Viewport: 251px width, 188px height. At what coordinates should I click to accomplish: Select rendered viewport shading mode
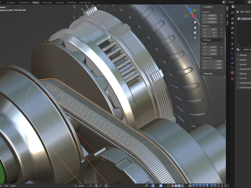click(x=182, y=186)
